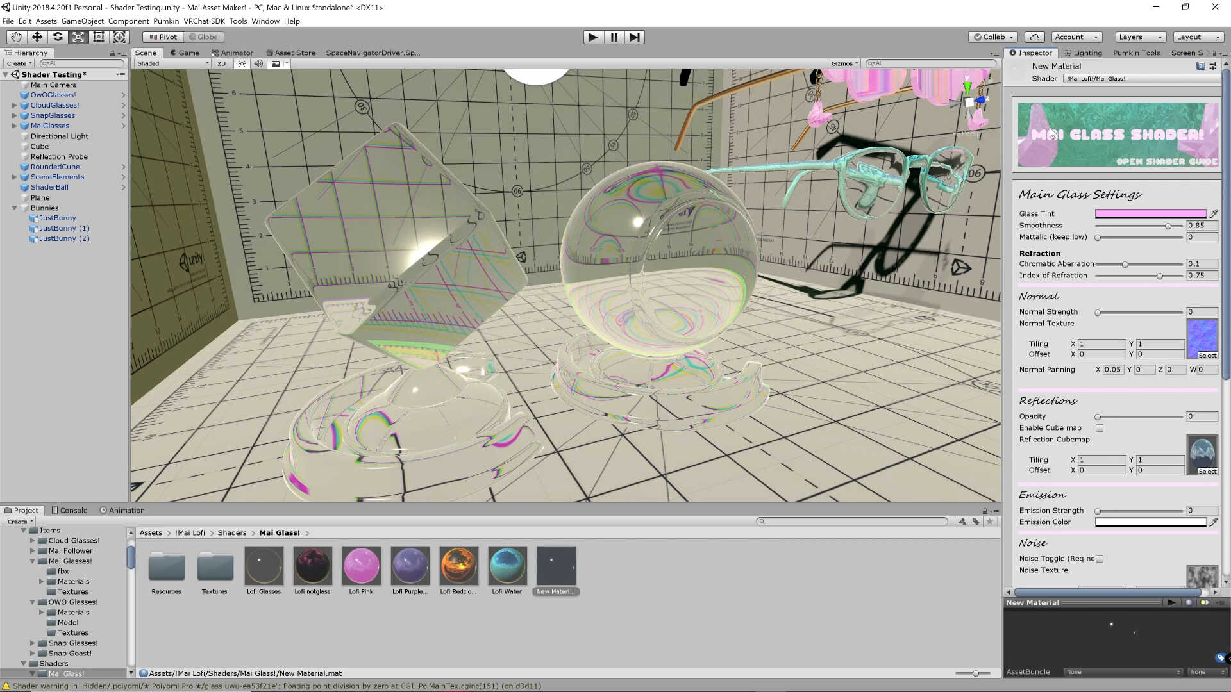Switch to the Console tab
The image size is (1231, 692).
point(70,511)
